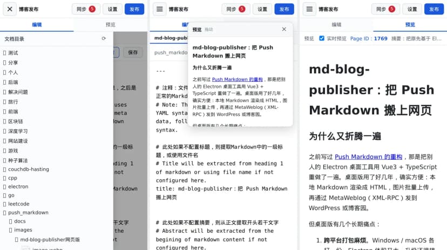The image size is (447, 250).
Task: Open 设置 in middle panel
Action: [262, 9]
